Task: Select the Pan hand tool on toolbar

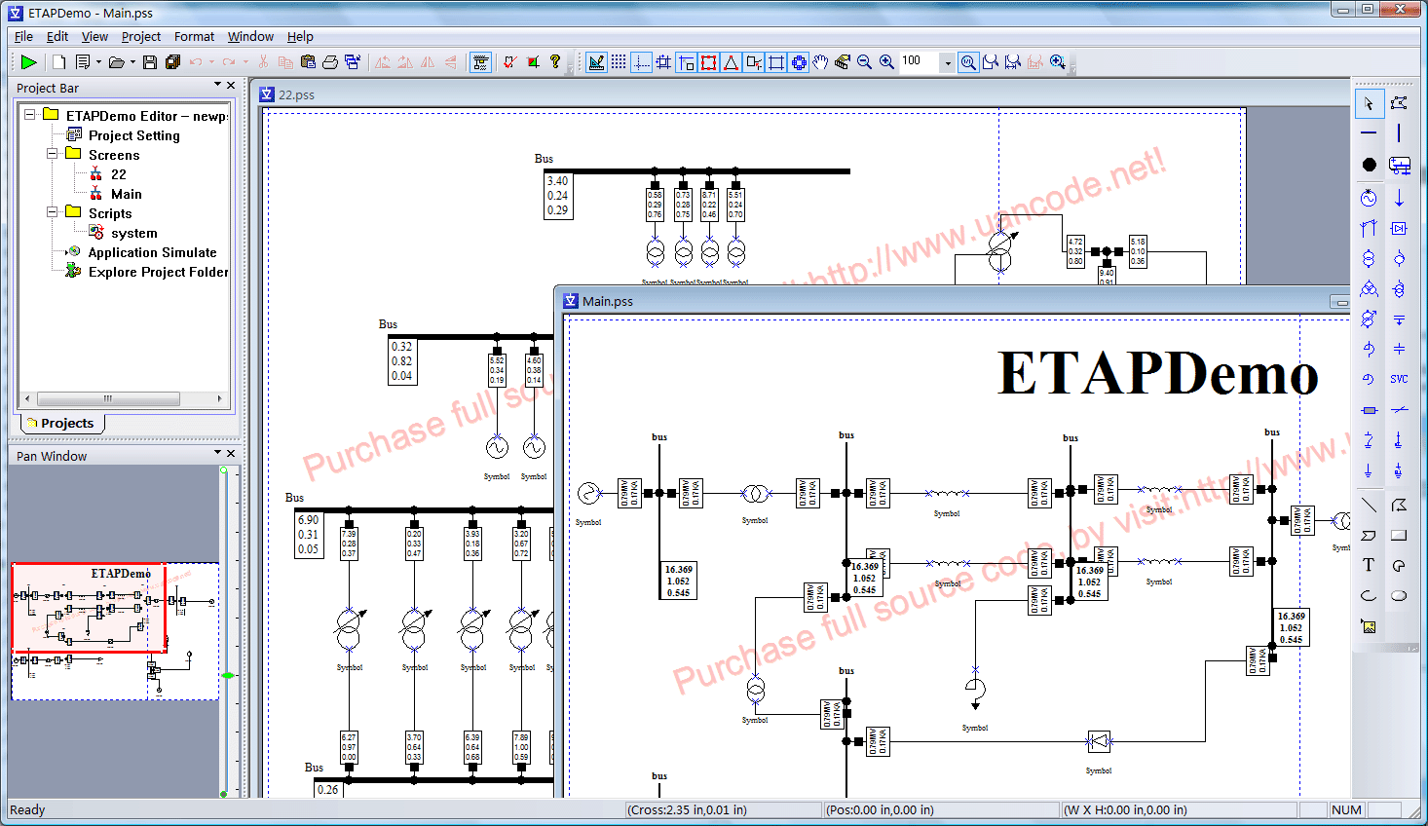Action: pyautogui.click(x=821, y=61)
